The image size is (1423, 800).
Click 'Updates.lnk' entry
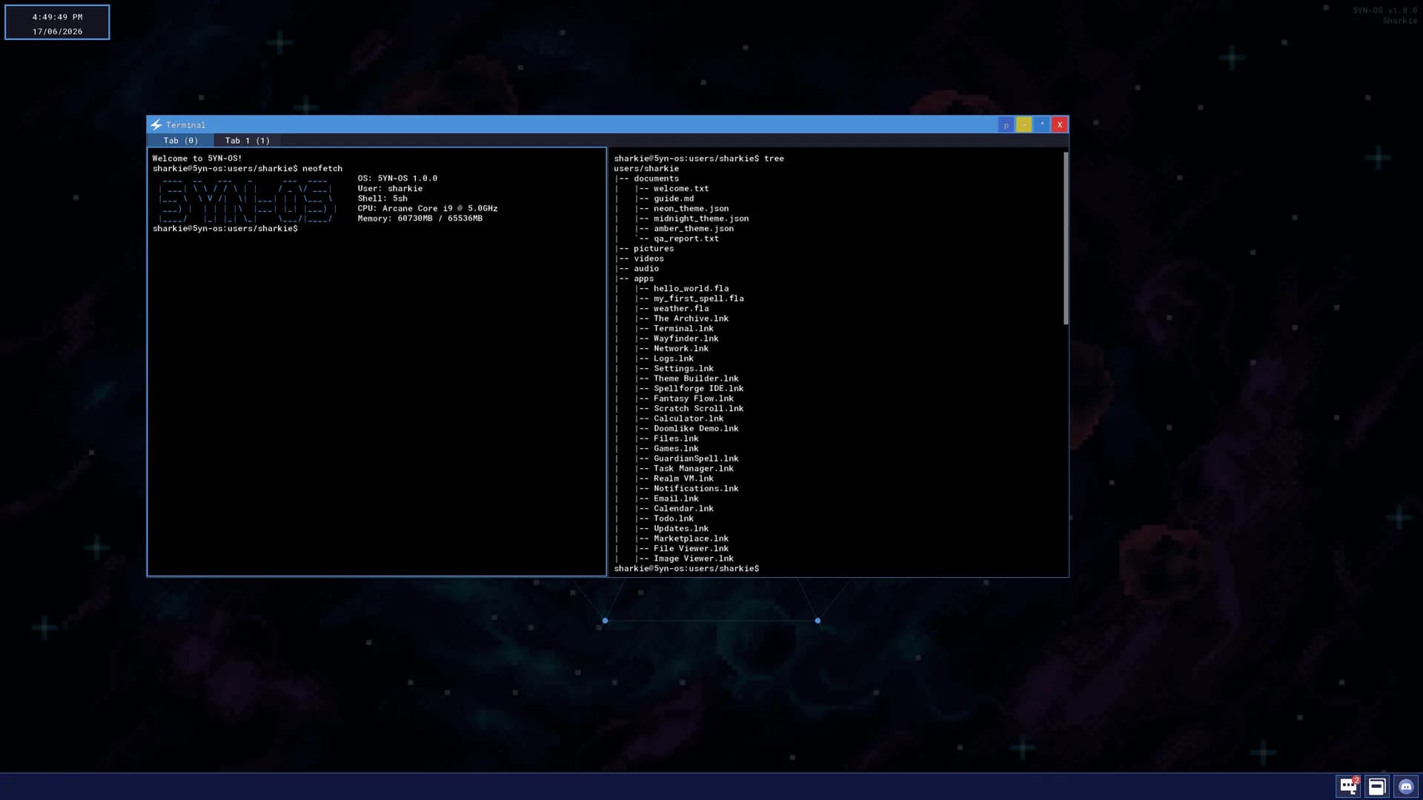[681, 528]
